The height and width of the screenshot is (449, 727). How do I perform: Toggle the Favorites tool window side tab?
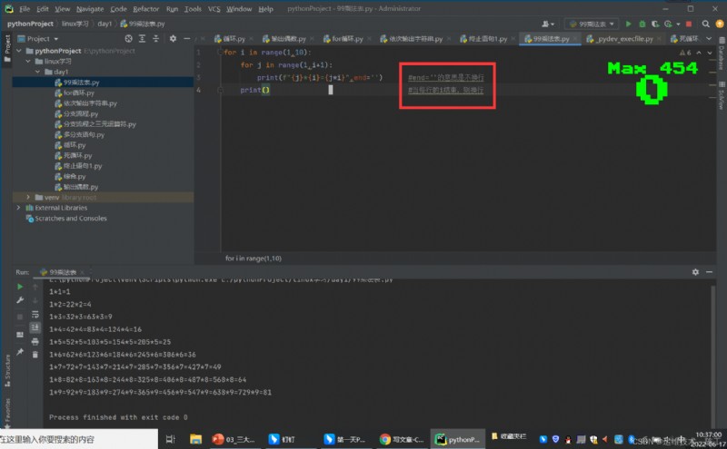pos(7,413)
